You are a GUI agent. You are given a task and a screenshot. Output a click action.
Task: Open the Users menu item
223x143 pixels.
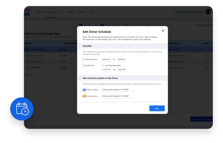pyautogui.click(x=61, y=12)
